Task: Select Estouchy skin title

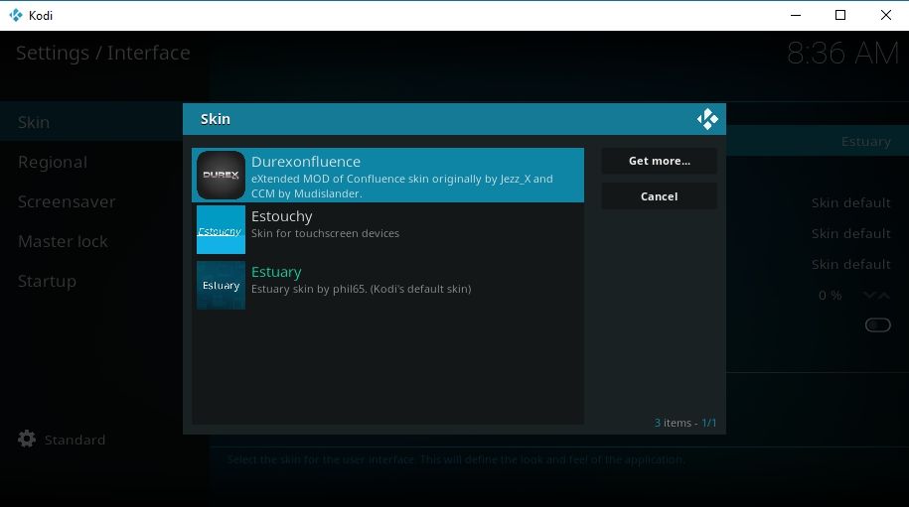Action: tap(282, 216)
